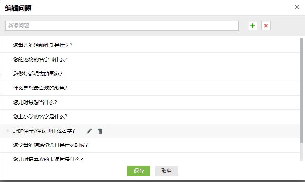The image size is (305, 182).
Task: Select question 您的宠物的名字叫什么?
Action: pyautogui.click(x=40, y=59)
